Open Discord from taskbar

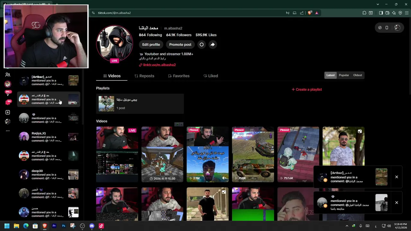click(92, 226)
